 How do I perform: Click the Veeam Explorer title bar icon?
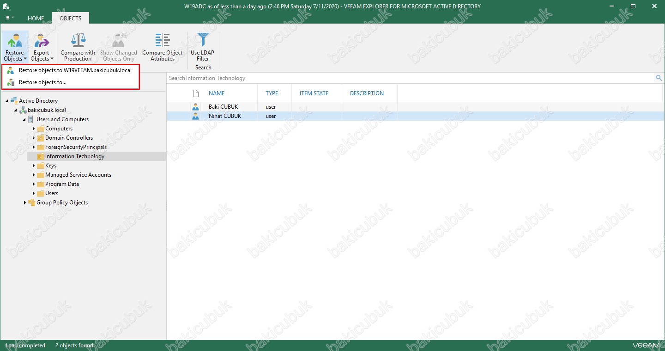pos(6,6)
